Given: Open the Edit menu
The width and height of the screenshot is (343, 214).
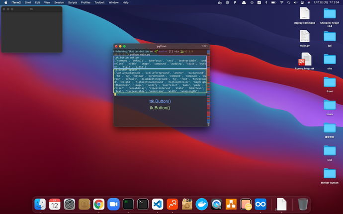Looking at the screenshot, I should [37, 2].
